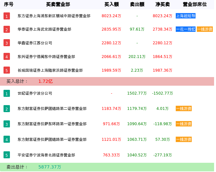Click 一线游资 tag in 拉萨东环路第一 row
This screenshot has width=216, height=172.
point(184,124)
